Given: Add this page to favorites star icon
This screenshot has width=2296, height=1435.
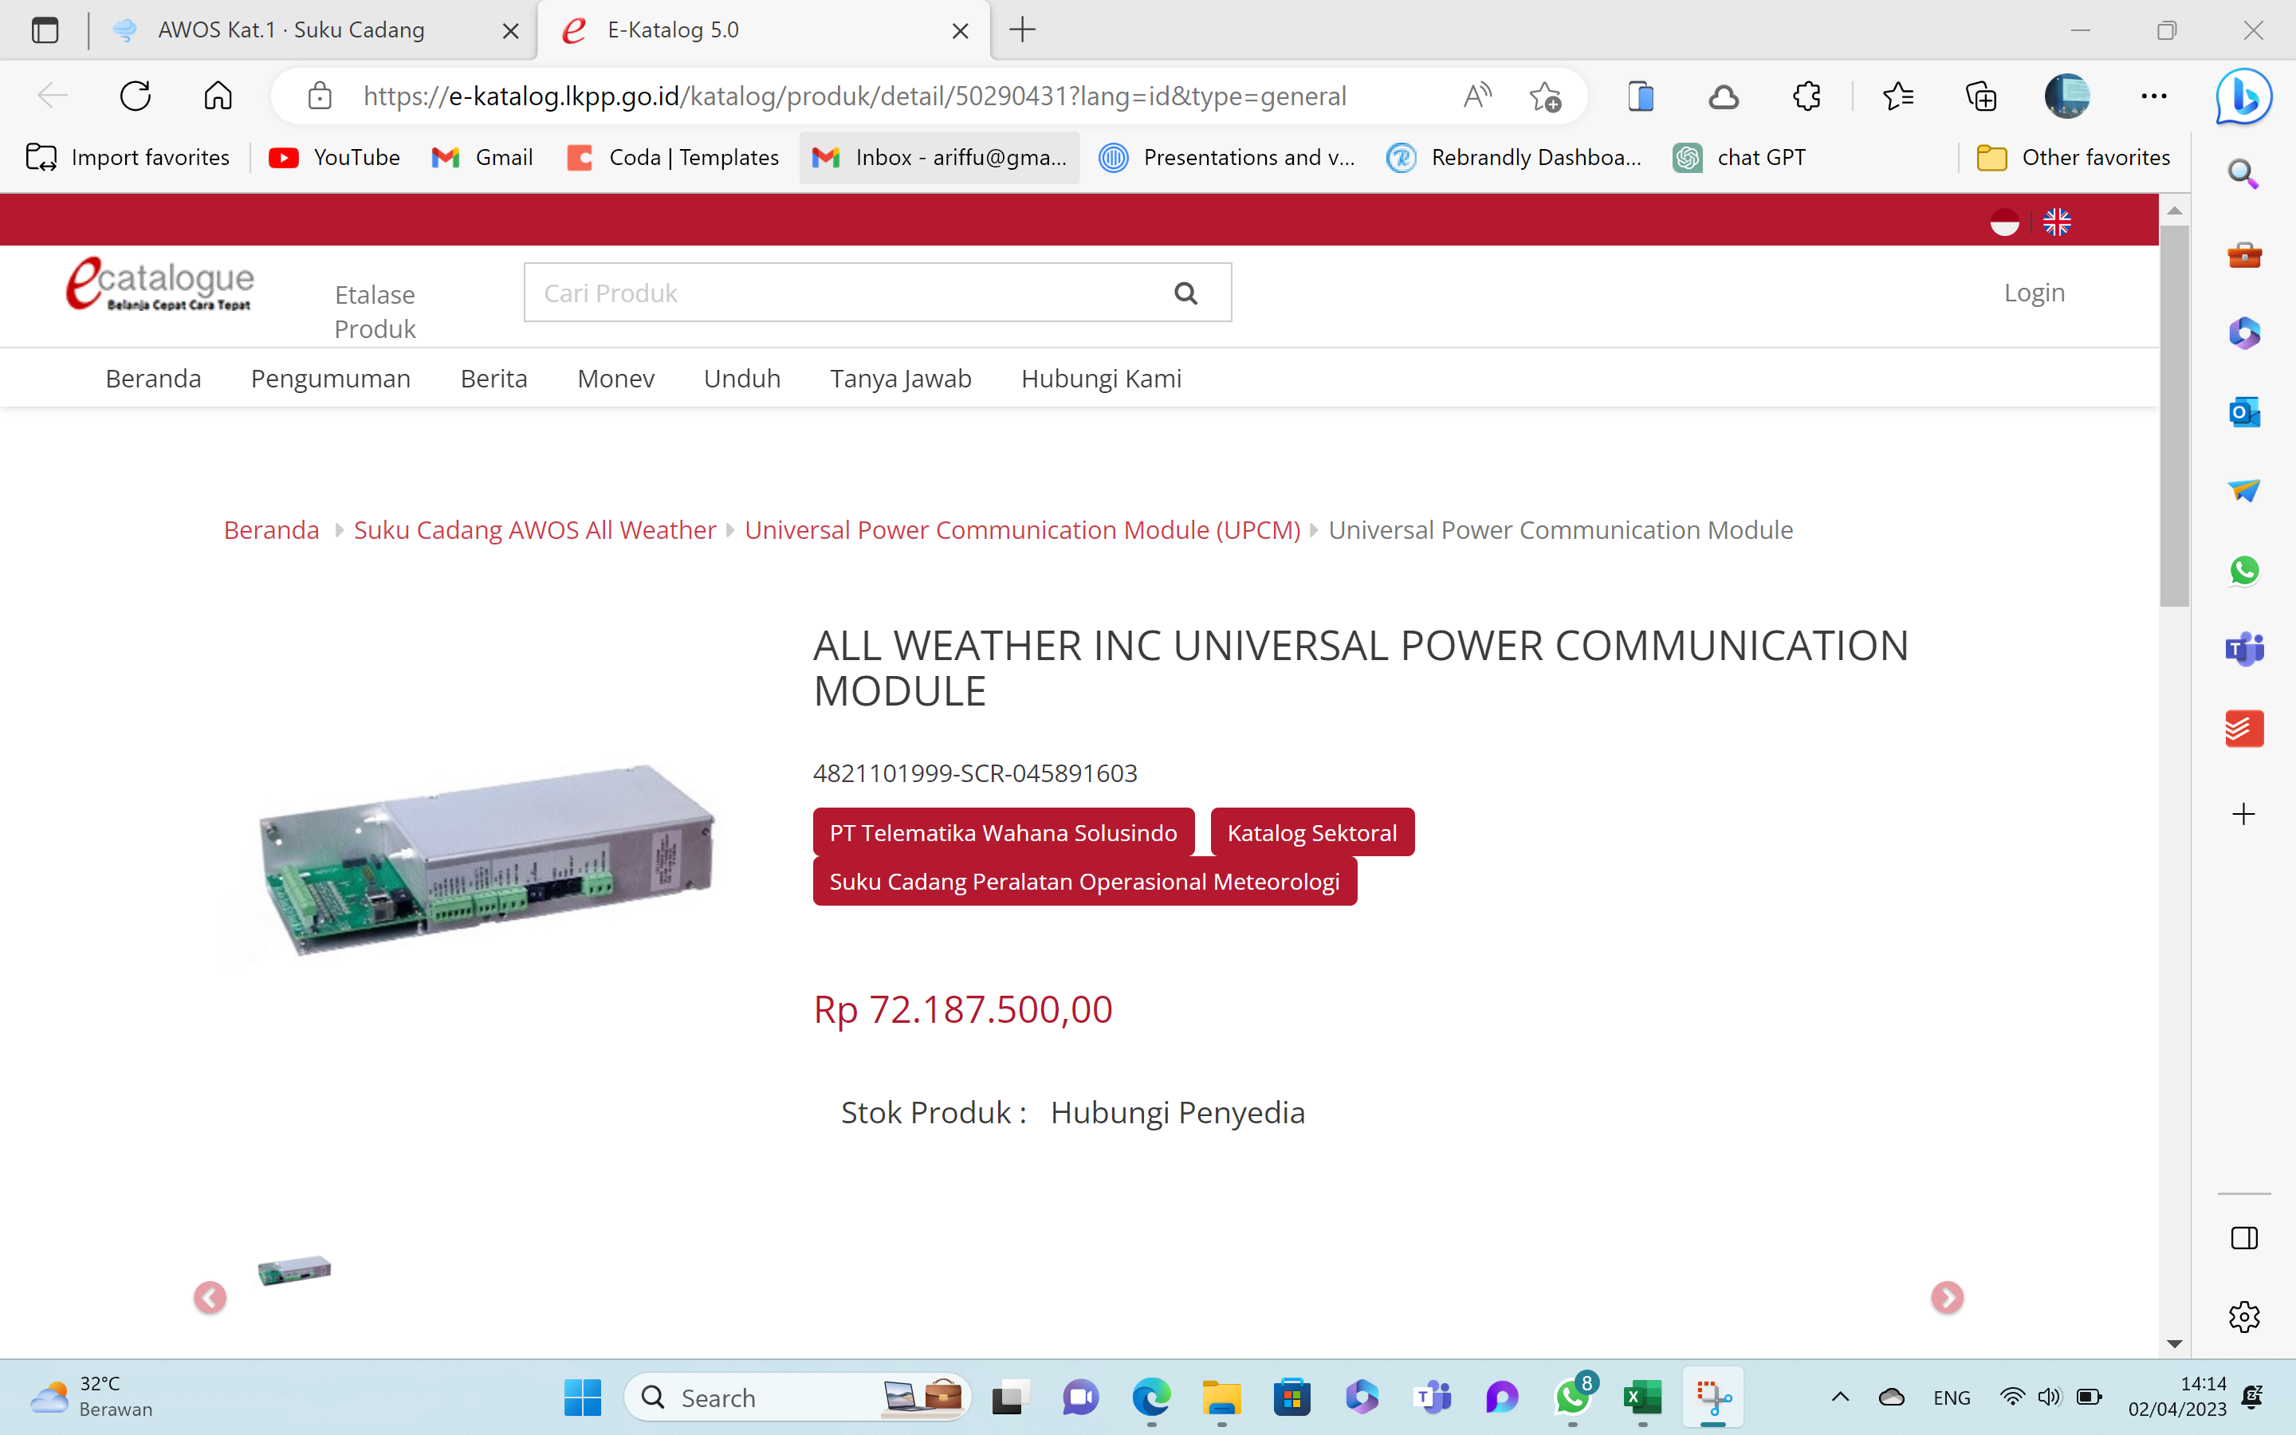Looking at the screenshot, I should pyautogui.click(x=1544, y=96).
